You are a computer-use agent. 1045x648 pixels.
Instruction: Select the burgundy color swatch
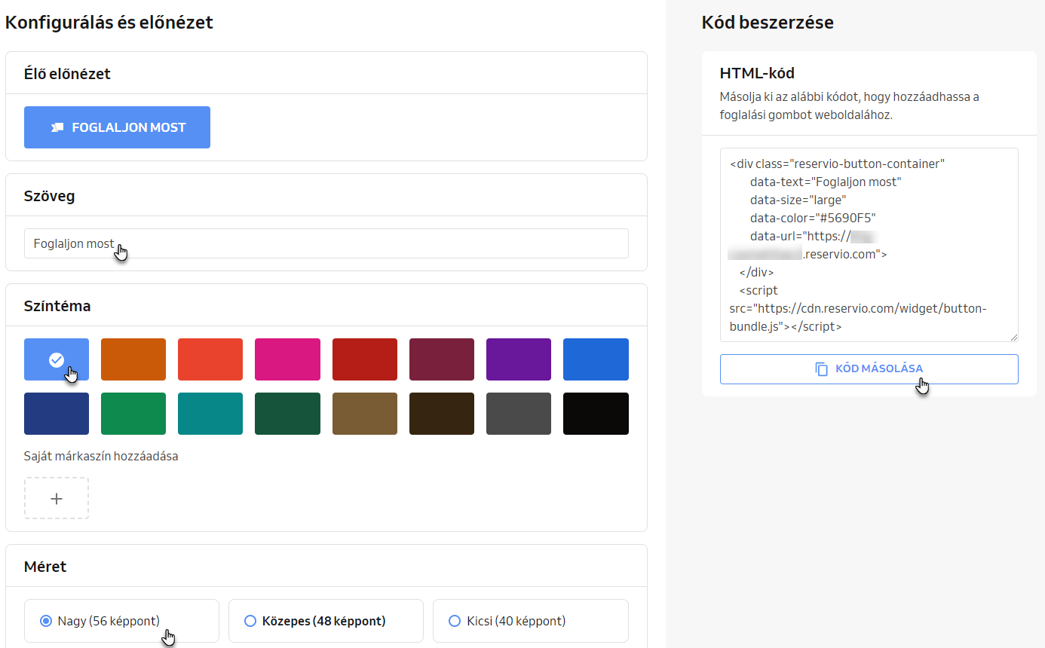coord(442,359)
